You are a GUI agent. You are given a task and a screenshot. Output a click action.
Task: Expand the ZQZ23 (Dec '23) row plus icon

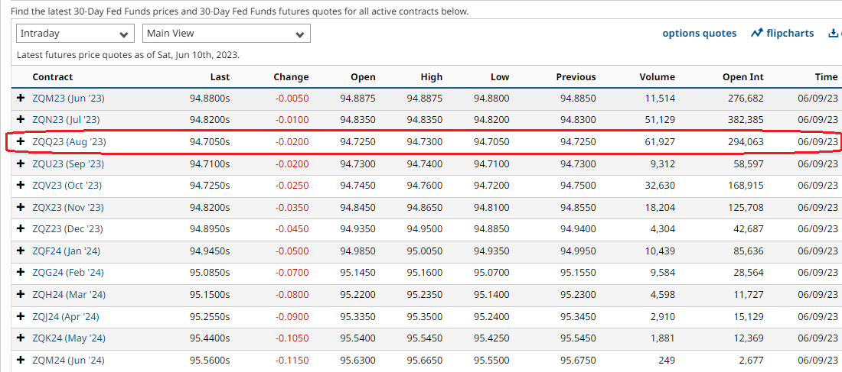coord(21,229)
